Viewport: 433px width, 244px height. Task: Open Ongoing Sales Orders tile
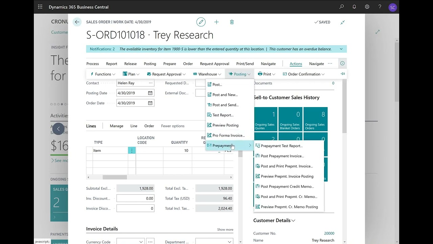click(315, 119)
